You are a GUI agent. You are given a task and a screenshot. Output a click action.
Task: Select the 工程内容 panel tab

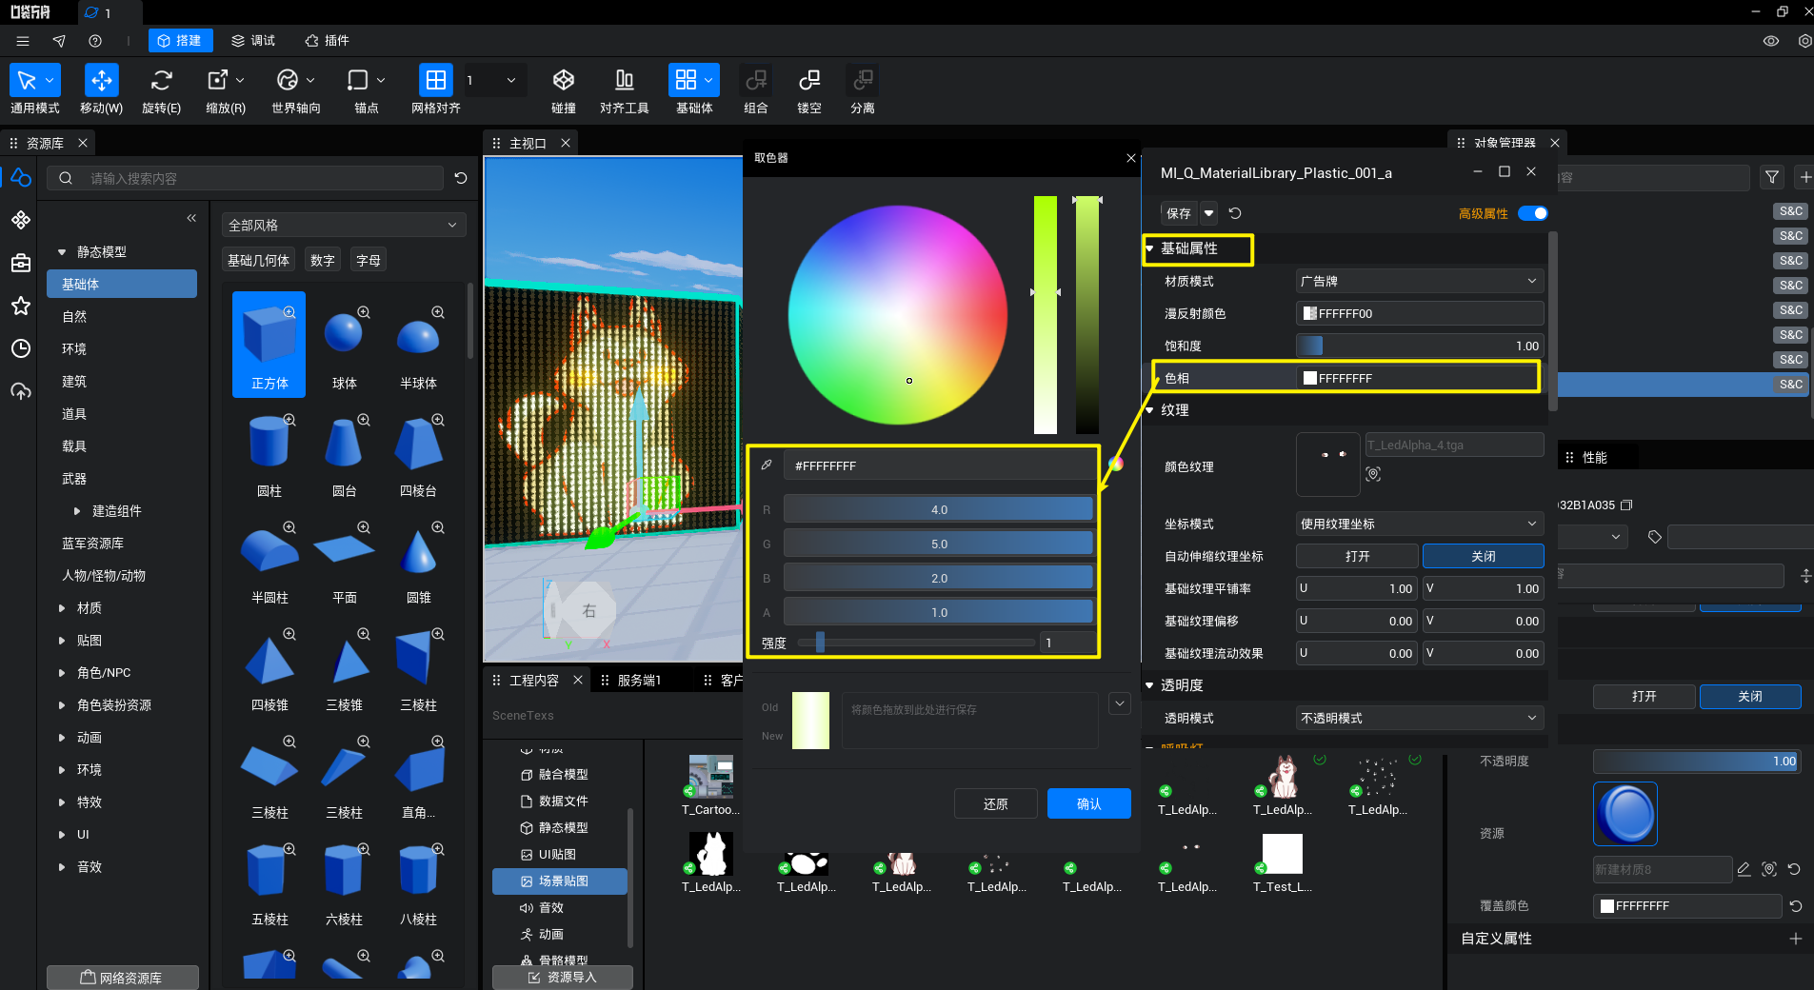coord(534,681)
